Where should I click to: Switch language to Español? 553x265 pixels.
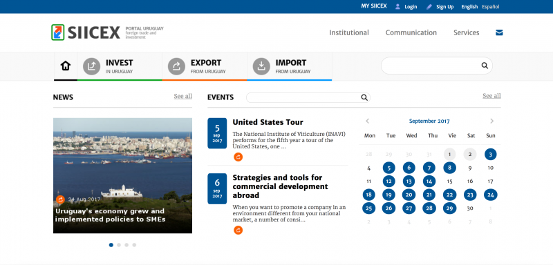(491, 7)
